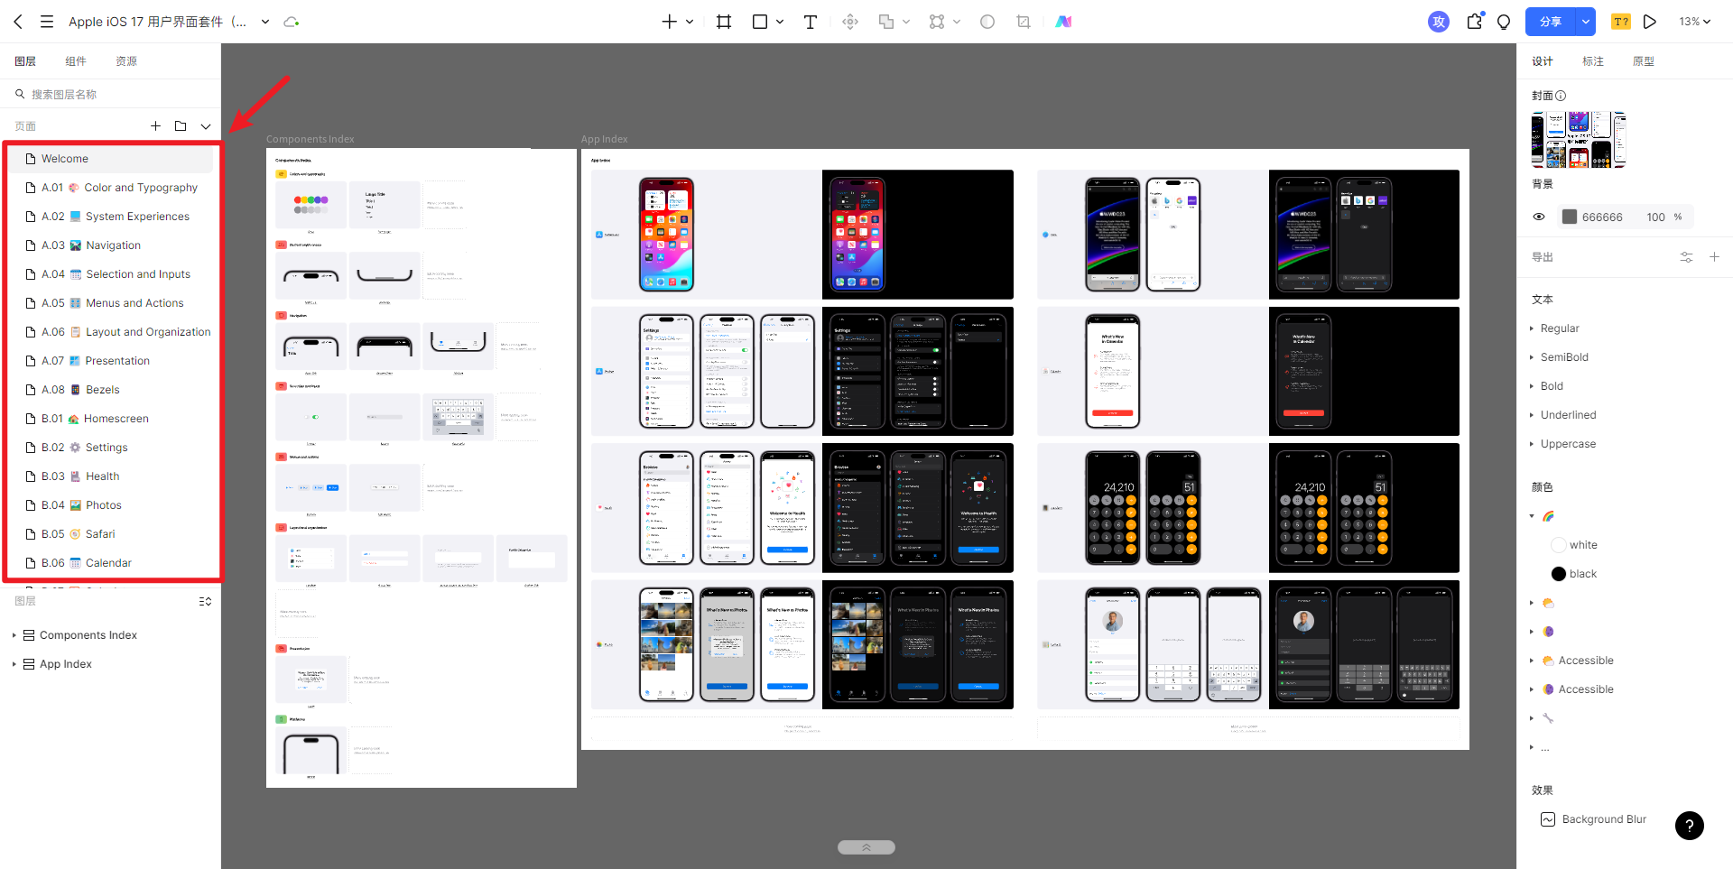Click the boolean operation icon
The height and width of the screenshot is (869, 1733).
tap(886, 22)
